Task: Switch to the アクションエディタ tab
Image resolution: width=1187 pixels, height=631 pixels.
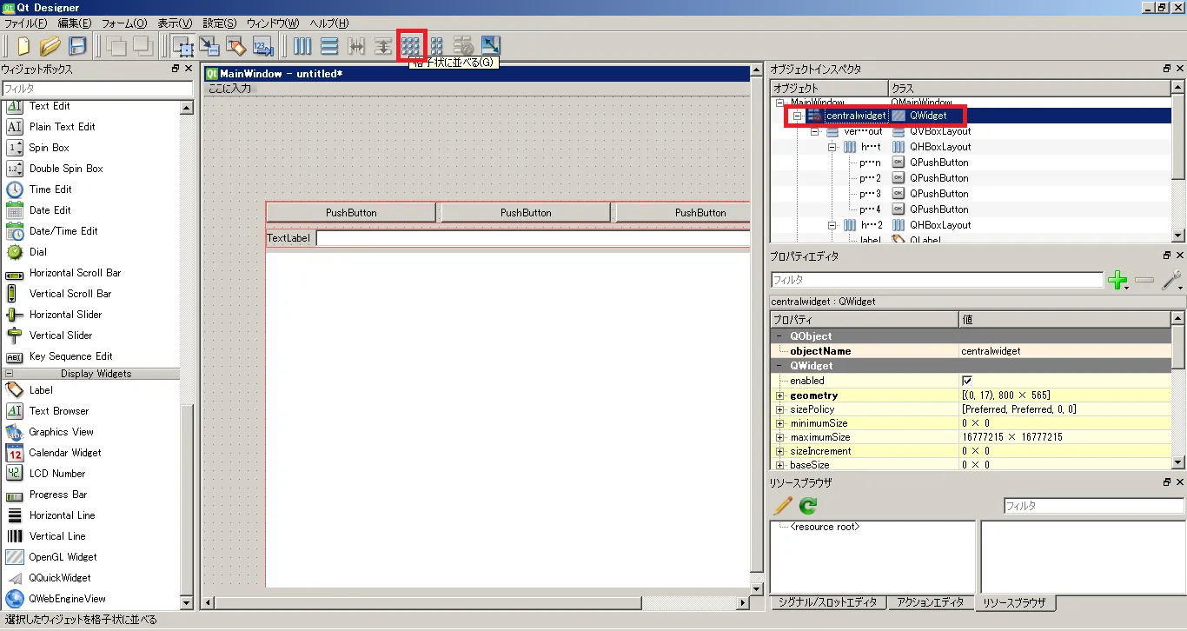Action: tap(930, 602)
